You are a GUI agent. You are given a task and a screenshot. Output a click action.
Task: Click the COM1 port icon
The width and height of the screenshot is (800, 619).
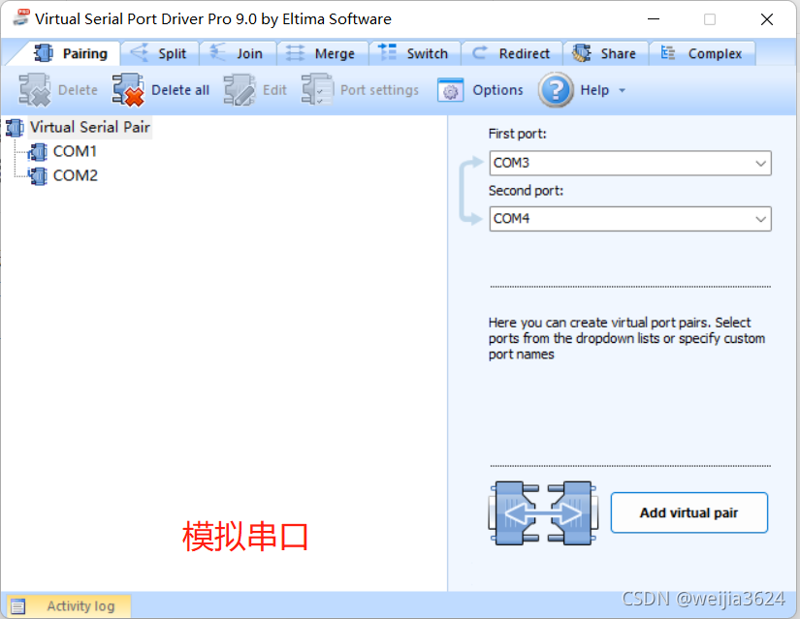coord(38,152)
